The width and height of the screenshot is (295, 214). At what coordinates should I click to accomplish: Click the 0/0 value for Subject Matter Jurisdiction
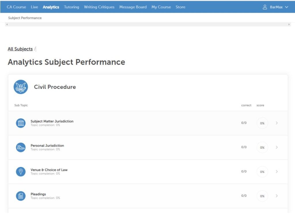point(244,123)
